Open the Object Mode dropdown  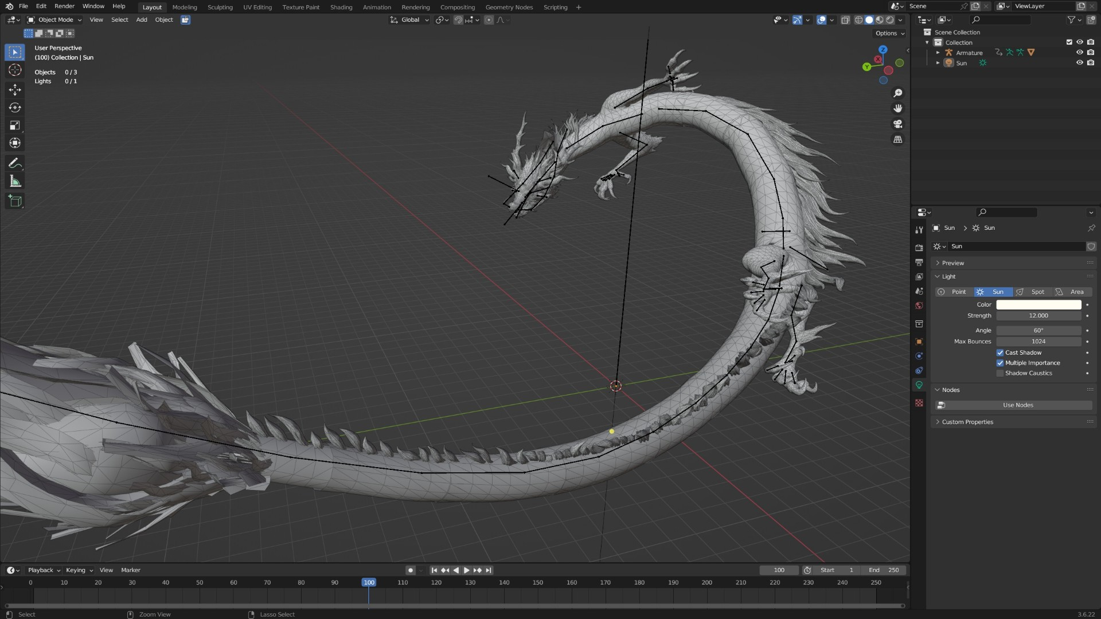(54, 20)
